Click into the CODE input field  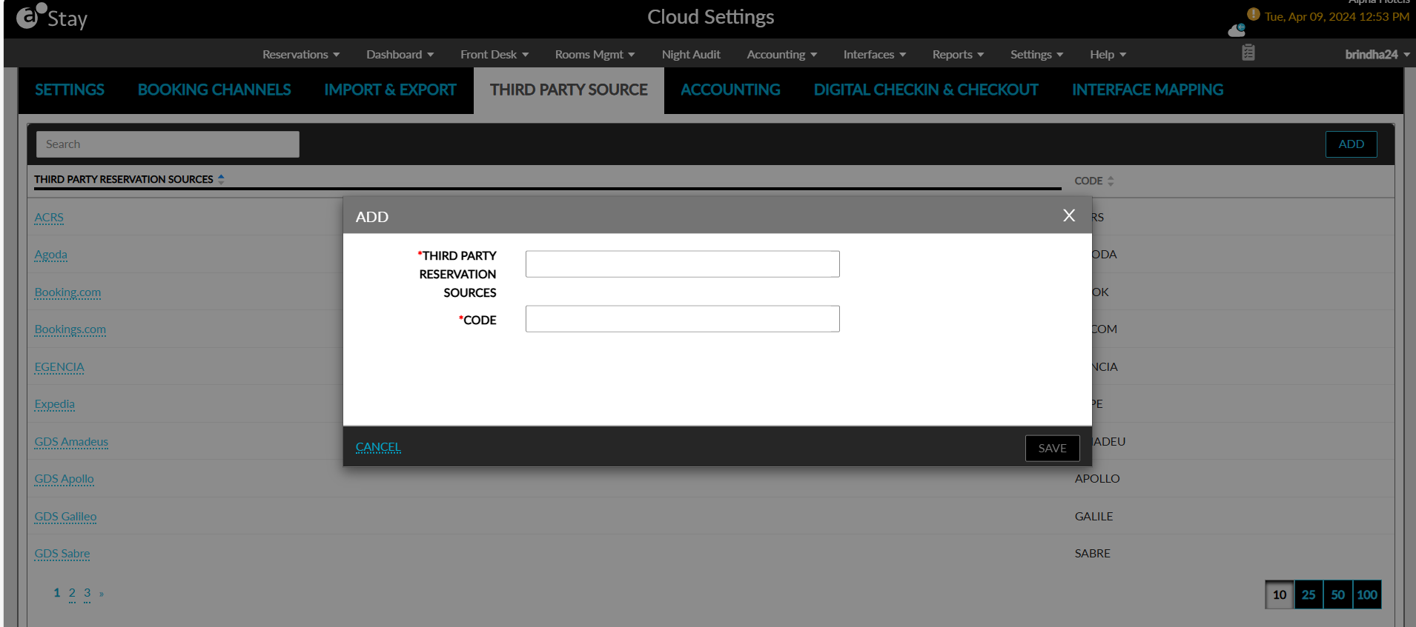pos(682,318)
